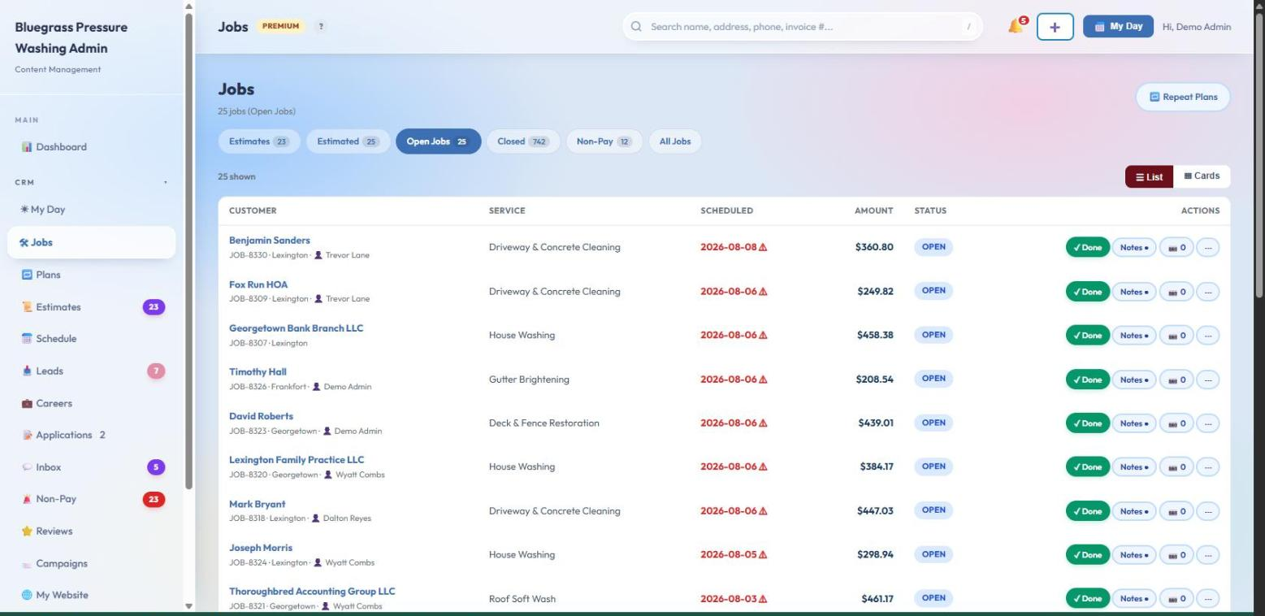The width and height of the screenshot is (1265, 616).
Task: Mark Thoroughbred Accounting Group job Done
Action: coord(1087,598)
